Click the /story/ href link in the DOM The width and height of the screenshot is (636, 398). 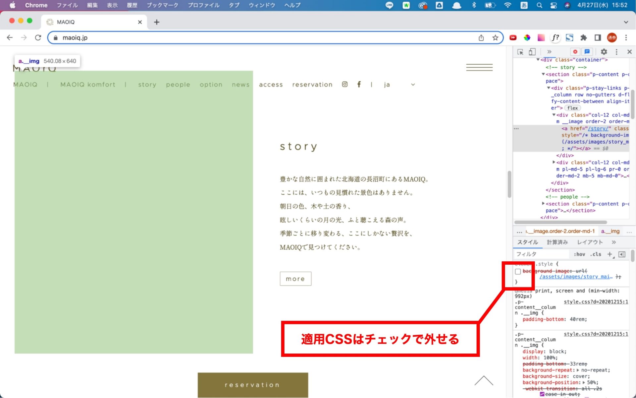pos(598,128)
